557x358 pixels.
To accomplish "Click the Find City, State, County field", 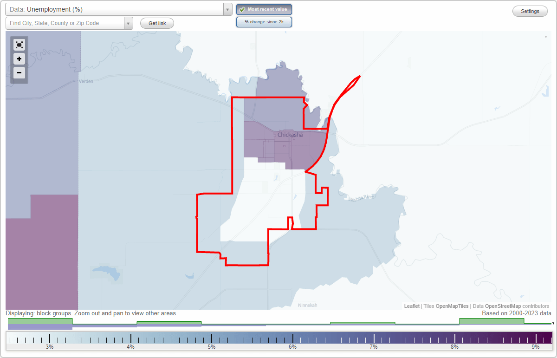I will [65, 23].
